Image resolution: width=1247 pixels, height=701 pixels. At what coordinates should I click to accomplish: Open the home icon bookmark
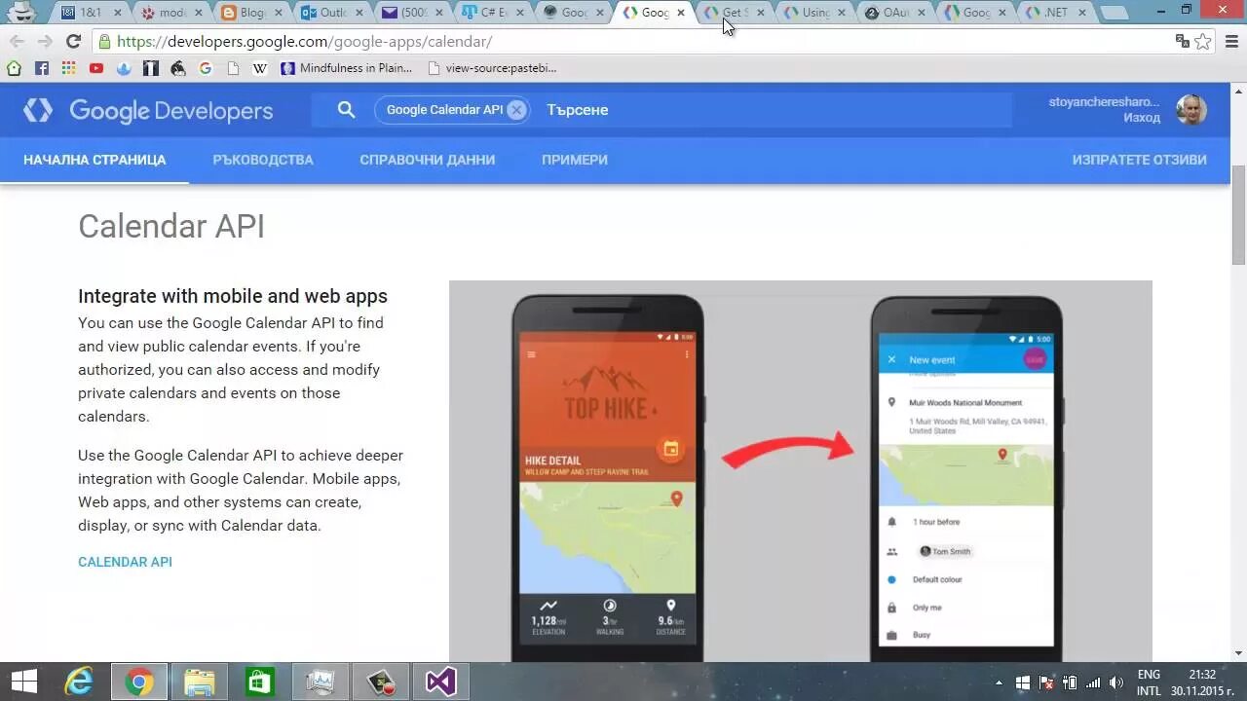click(x=14, y=68)
